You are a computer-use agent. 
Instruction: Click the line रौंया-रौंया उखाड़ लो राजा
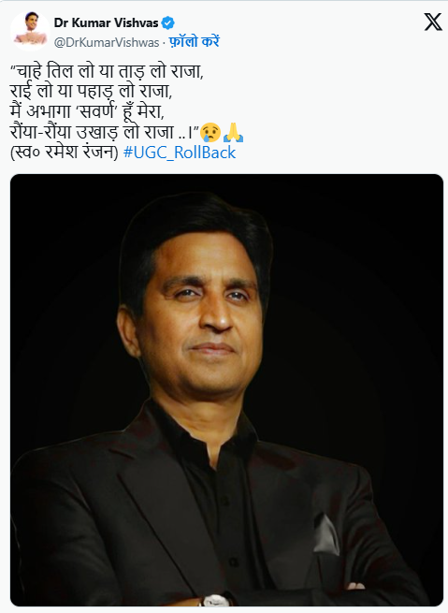[x=105, y=132]
